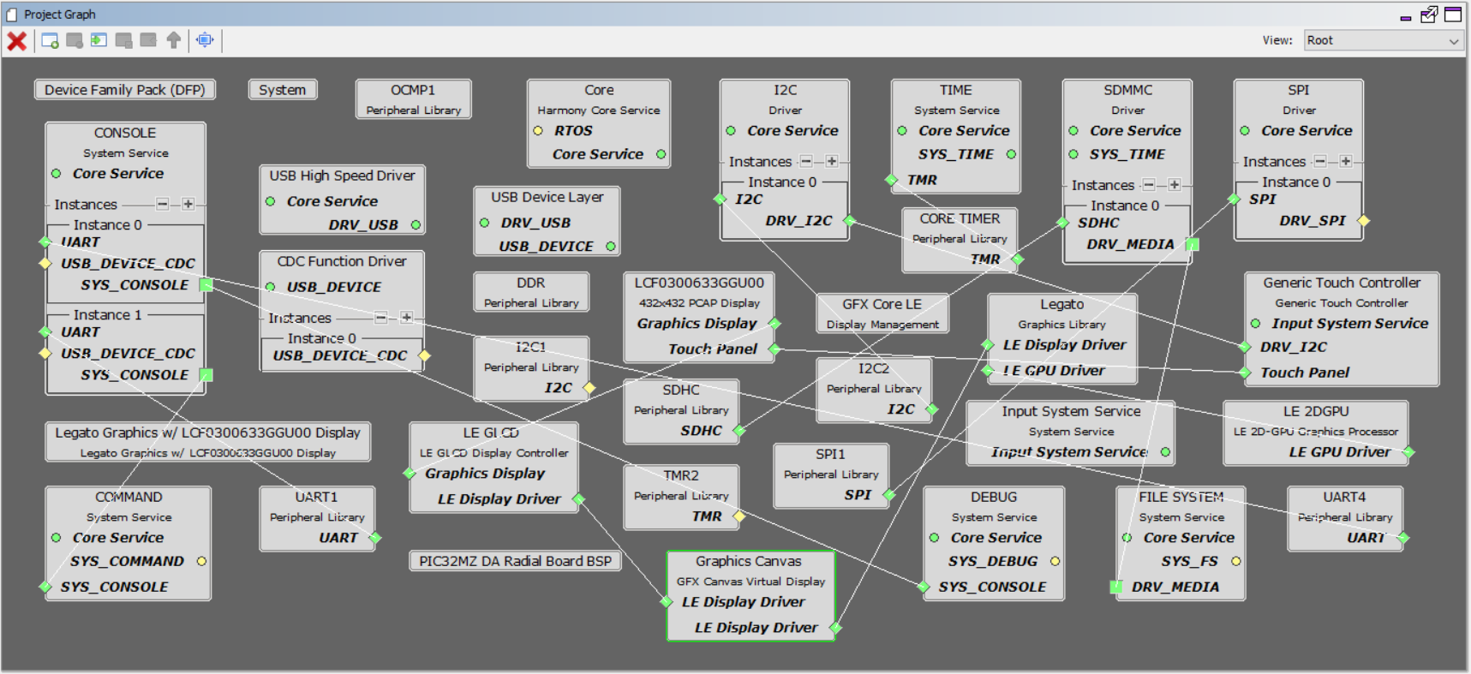1471x674 pixels.
Task: Click the blue fit-to-view icon in toolbar
Action: click(205, 40)
